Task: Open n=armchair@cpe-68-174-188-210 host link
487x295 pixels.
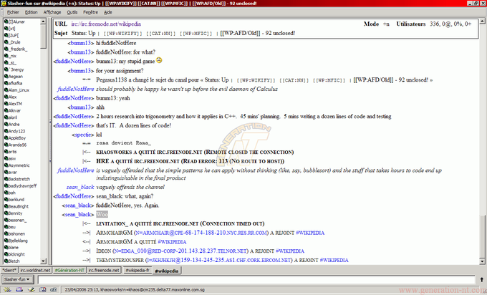Action: (201, 233)
